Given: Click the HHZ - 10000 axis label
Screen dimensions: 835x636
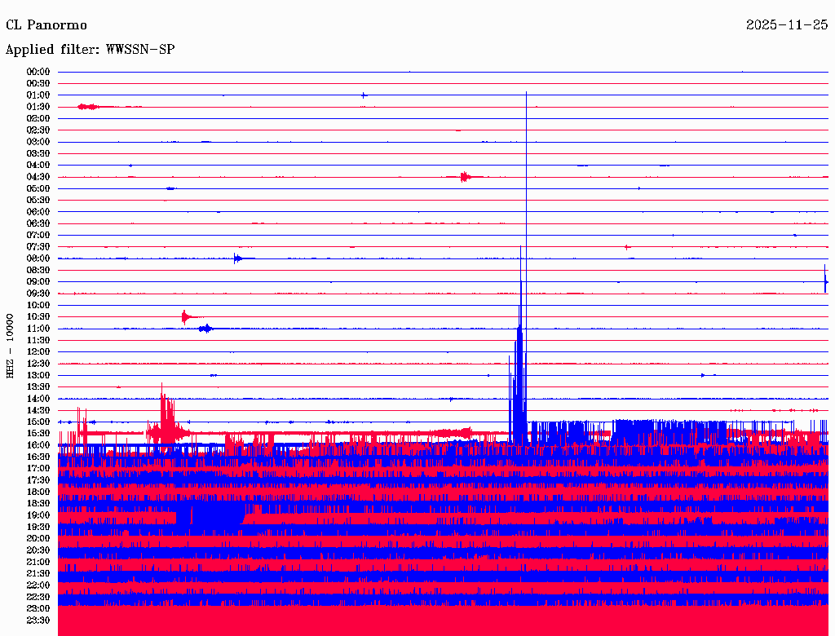Looking at the screenshot, I should [10, 346].
